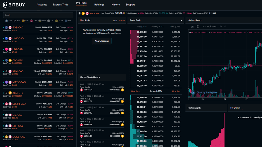
Task: Select the 56,645.00 ask price row
Action: [x=155, y=32]
